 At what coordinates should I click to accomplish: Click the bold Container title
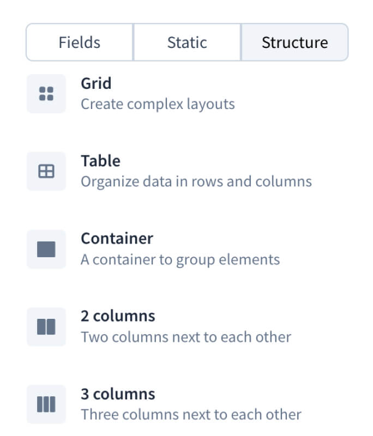117,239
